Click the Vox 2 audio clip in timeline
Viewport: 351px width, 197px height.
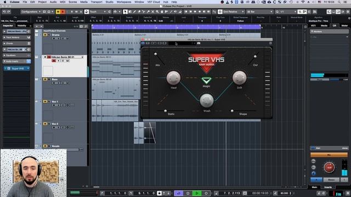[x=145, y=132]
